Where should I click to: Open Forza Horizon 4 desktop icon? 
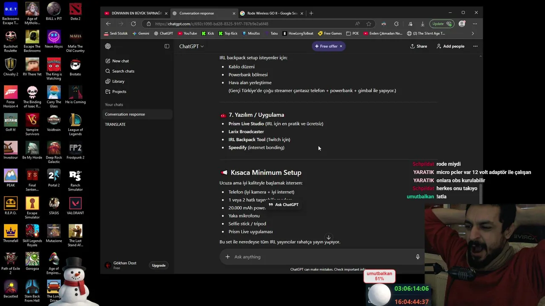pos(11,96)
